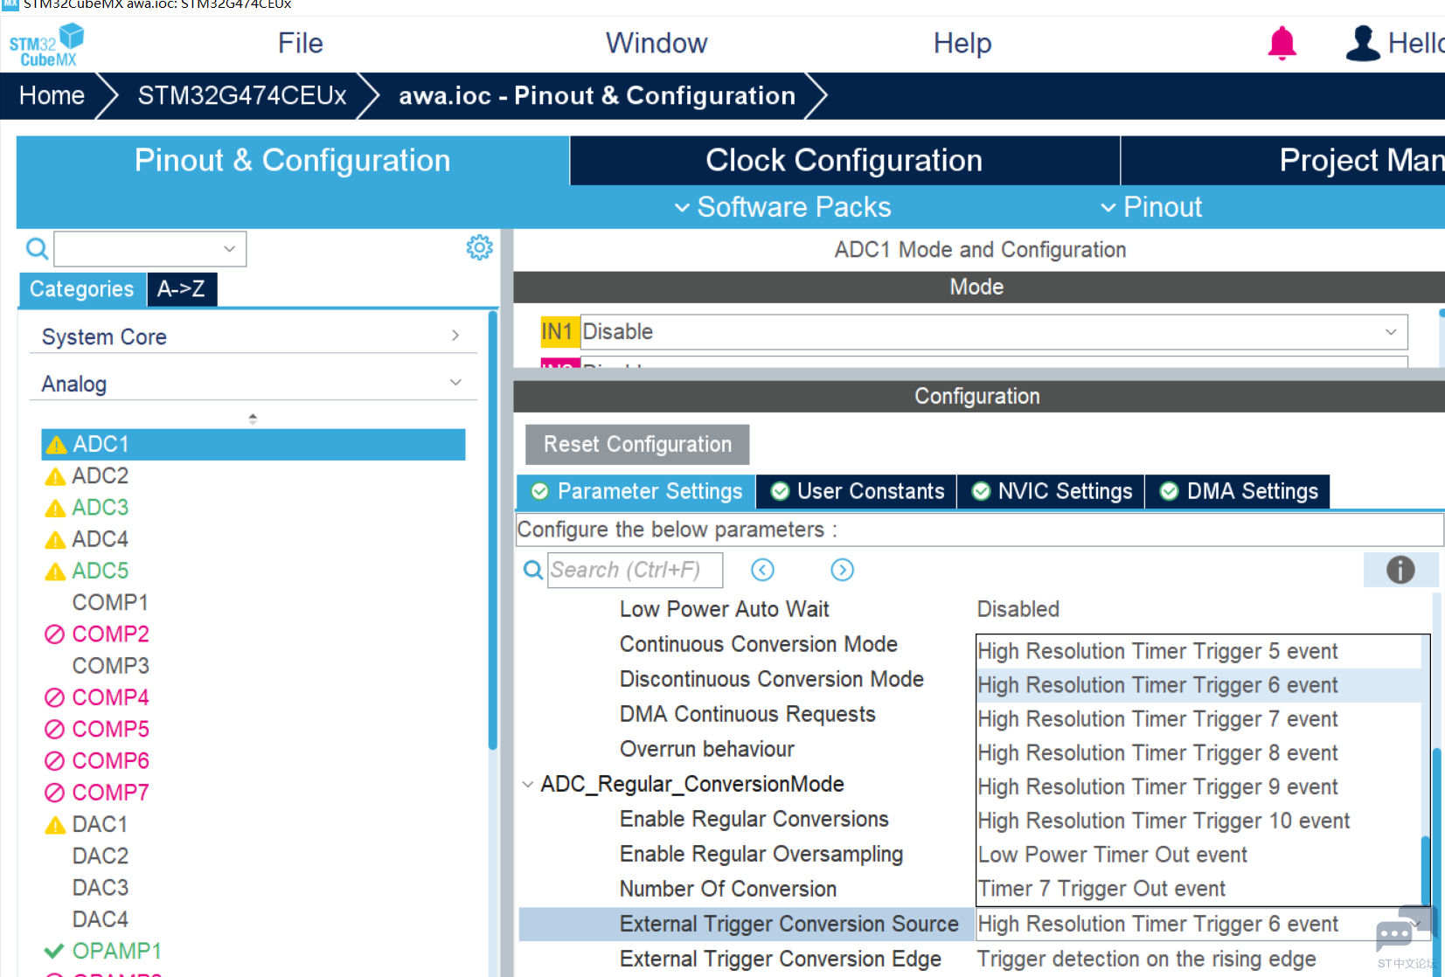The image size is (1445, 977).
Task: Select the Parameter Settings tab
Action: 636,491
